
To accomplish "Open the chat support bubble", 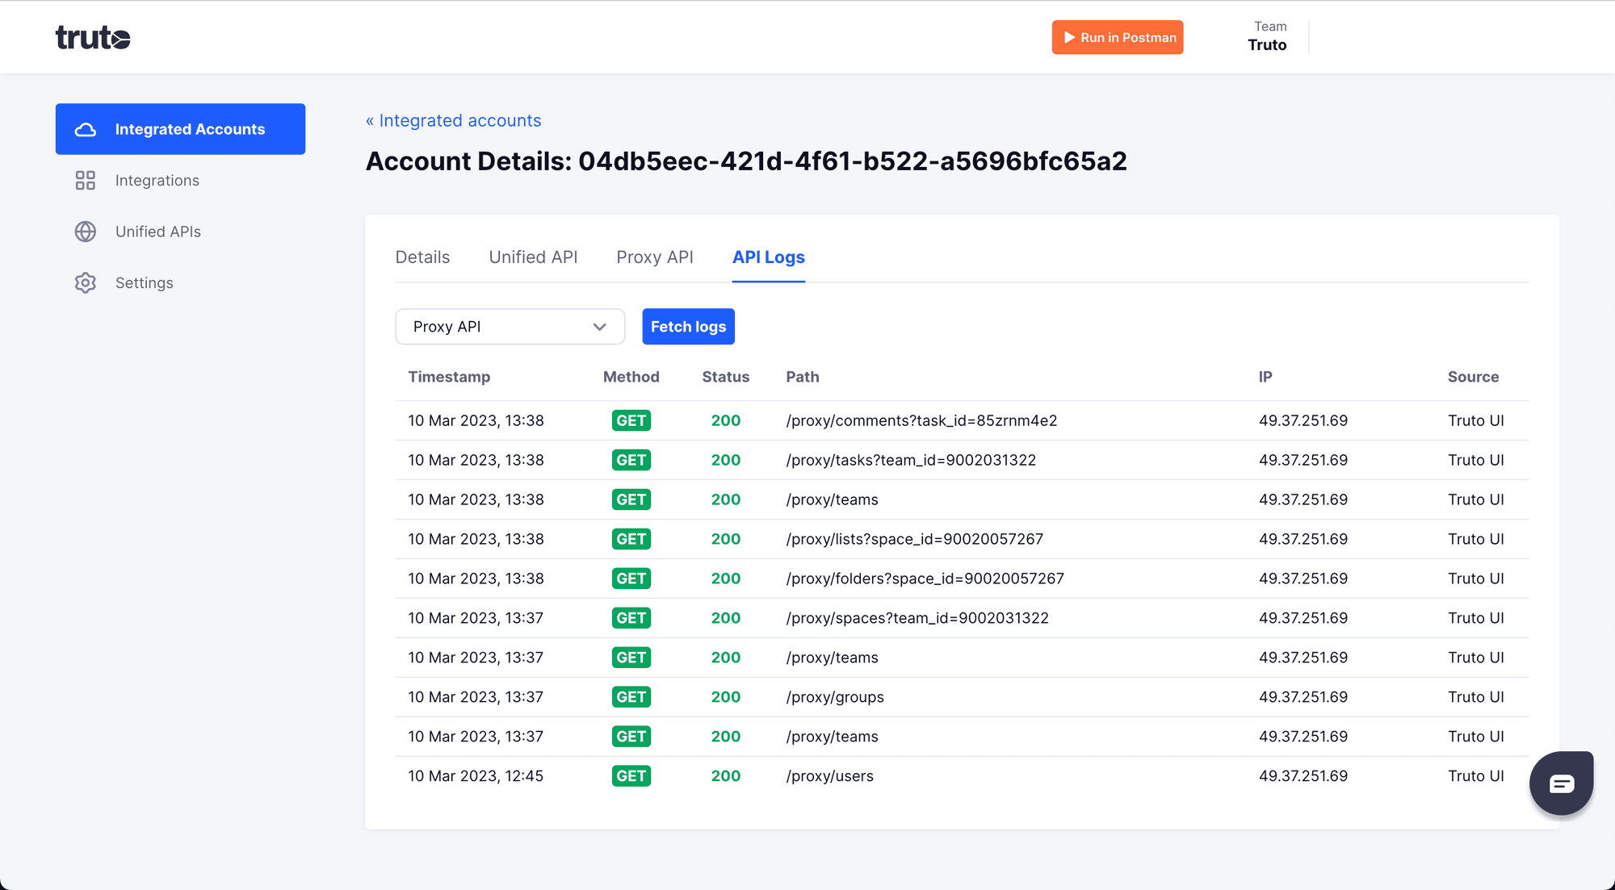I will (x=1561, y=783).
